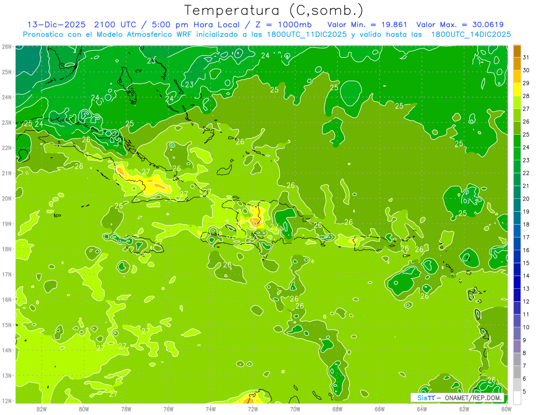Click the "12N" latitude axis label
The width and height of the screenshot is (538, 415).
(x=7, y=401)
